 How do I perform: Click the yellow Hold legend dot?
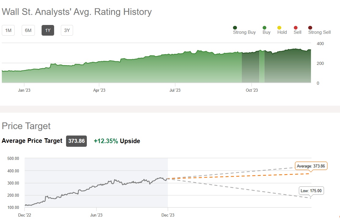point(279,28)
